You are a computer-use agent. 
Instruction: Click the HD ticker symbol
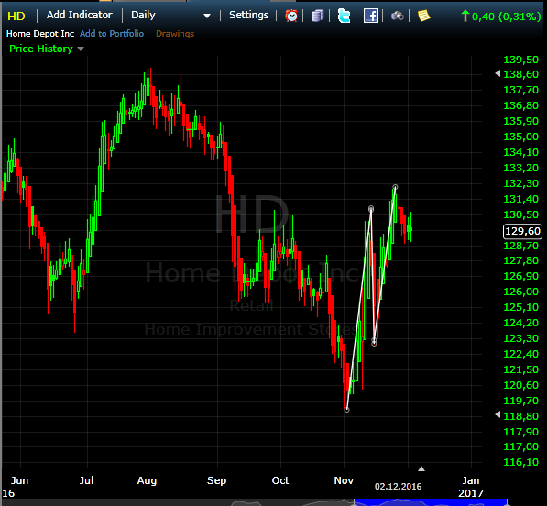coord(16,16)
